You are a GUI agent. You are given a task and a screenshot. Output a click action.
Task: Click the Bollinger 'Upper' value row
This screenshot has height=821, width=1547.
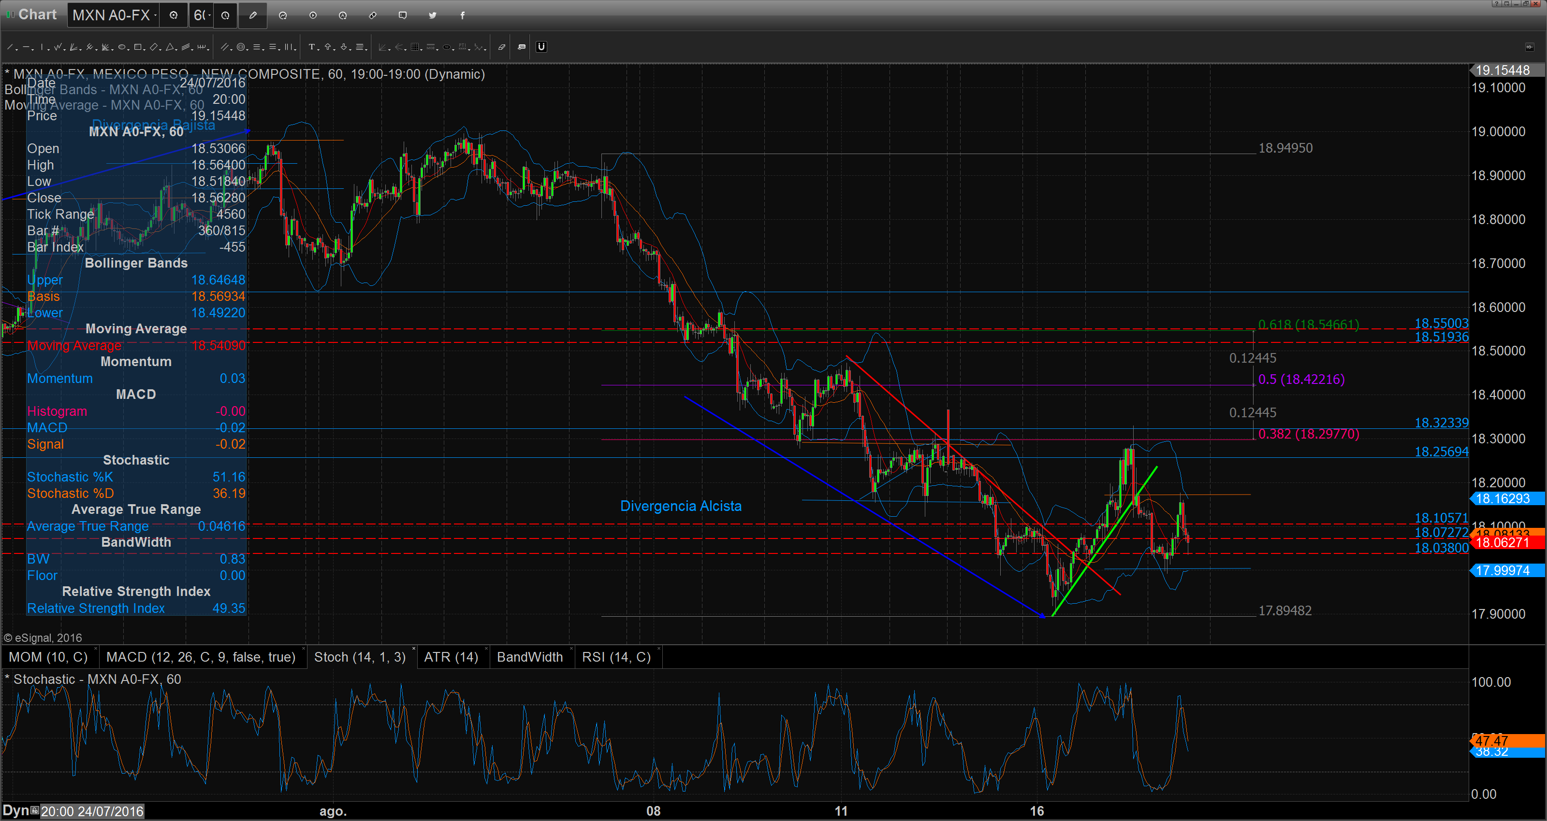click(136, 280)
